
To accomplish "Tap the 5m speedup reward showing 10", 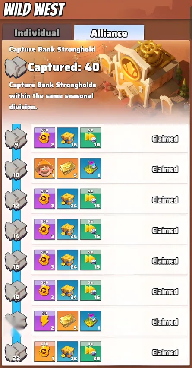I will tap(91, 138).
